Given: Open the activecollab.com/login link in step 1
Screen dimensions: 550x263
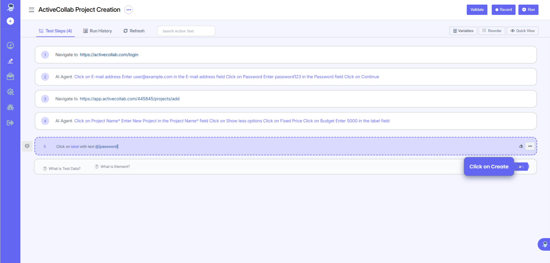Looking at the screenshot, I should point(109,55).
